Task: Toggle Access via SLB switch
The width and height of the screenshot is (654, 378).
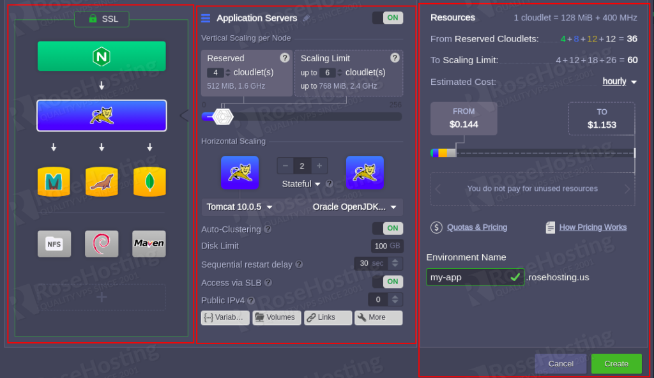Action: click(x=388, y=282)
